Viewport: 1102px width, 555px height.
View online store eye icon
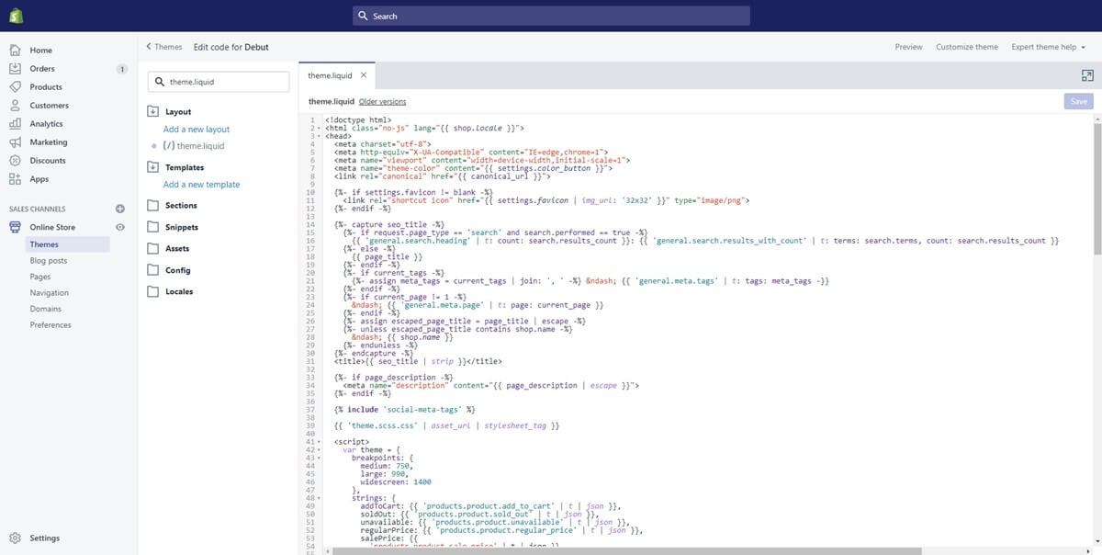click(x=119, y=226)
